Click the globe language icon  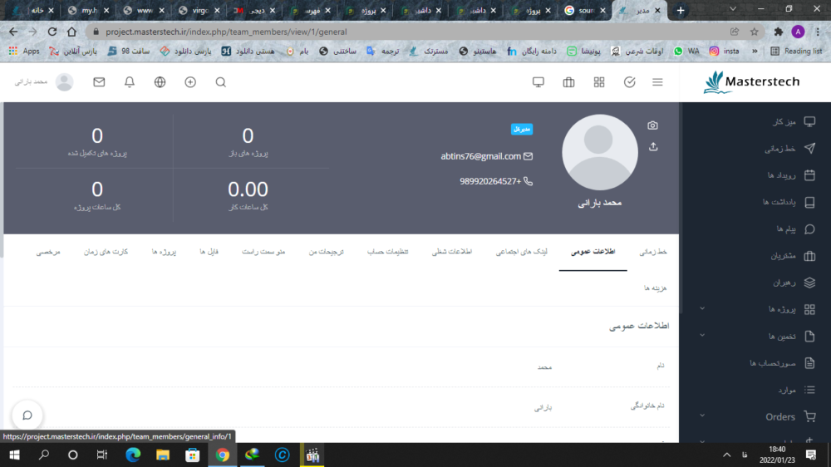[160, 82]
